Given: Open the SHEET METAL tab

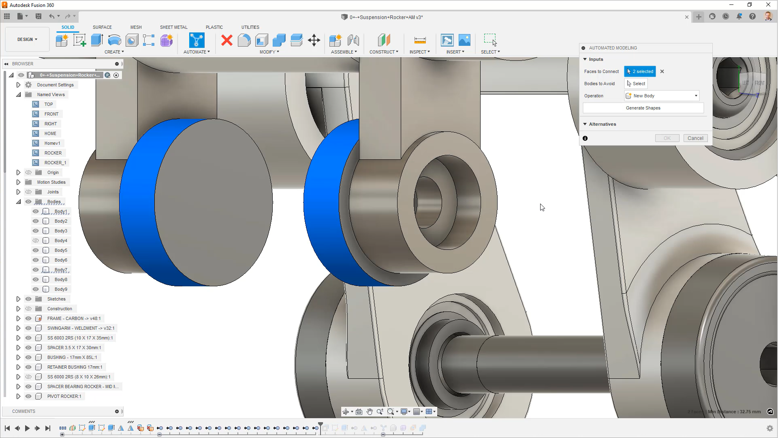Looking at the screenshot, I should [173, 27].
